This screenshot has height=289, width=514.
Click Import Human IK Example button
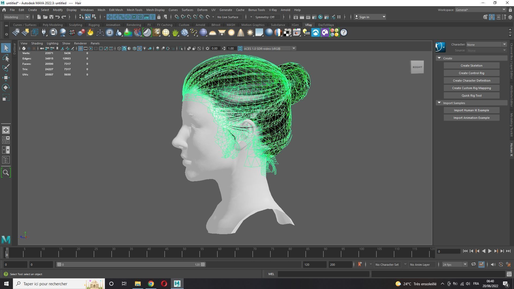click(x=471, y=110)
